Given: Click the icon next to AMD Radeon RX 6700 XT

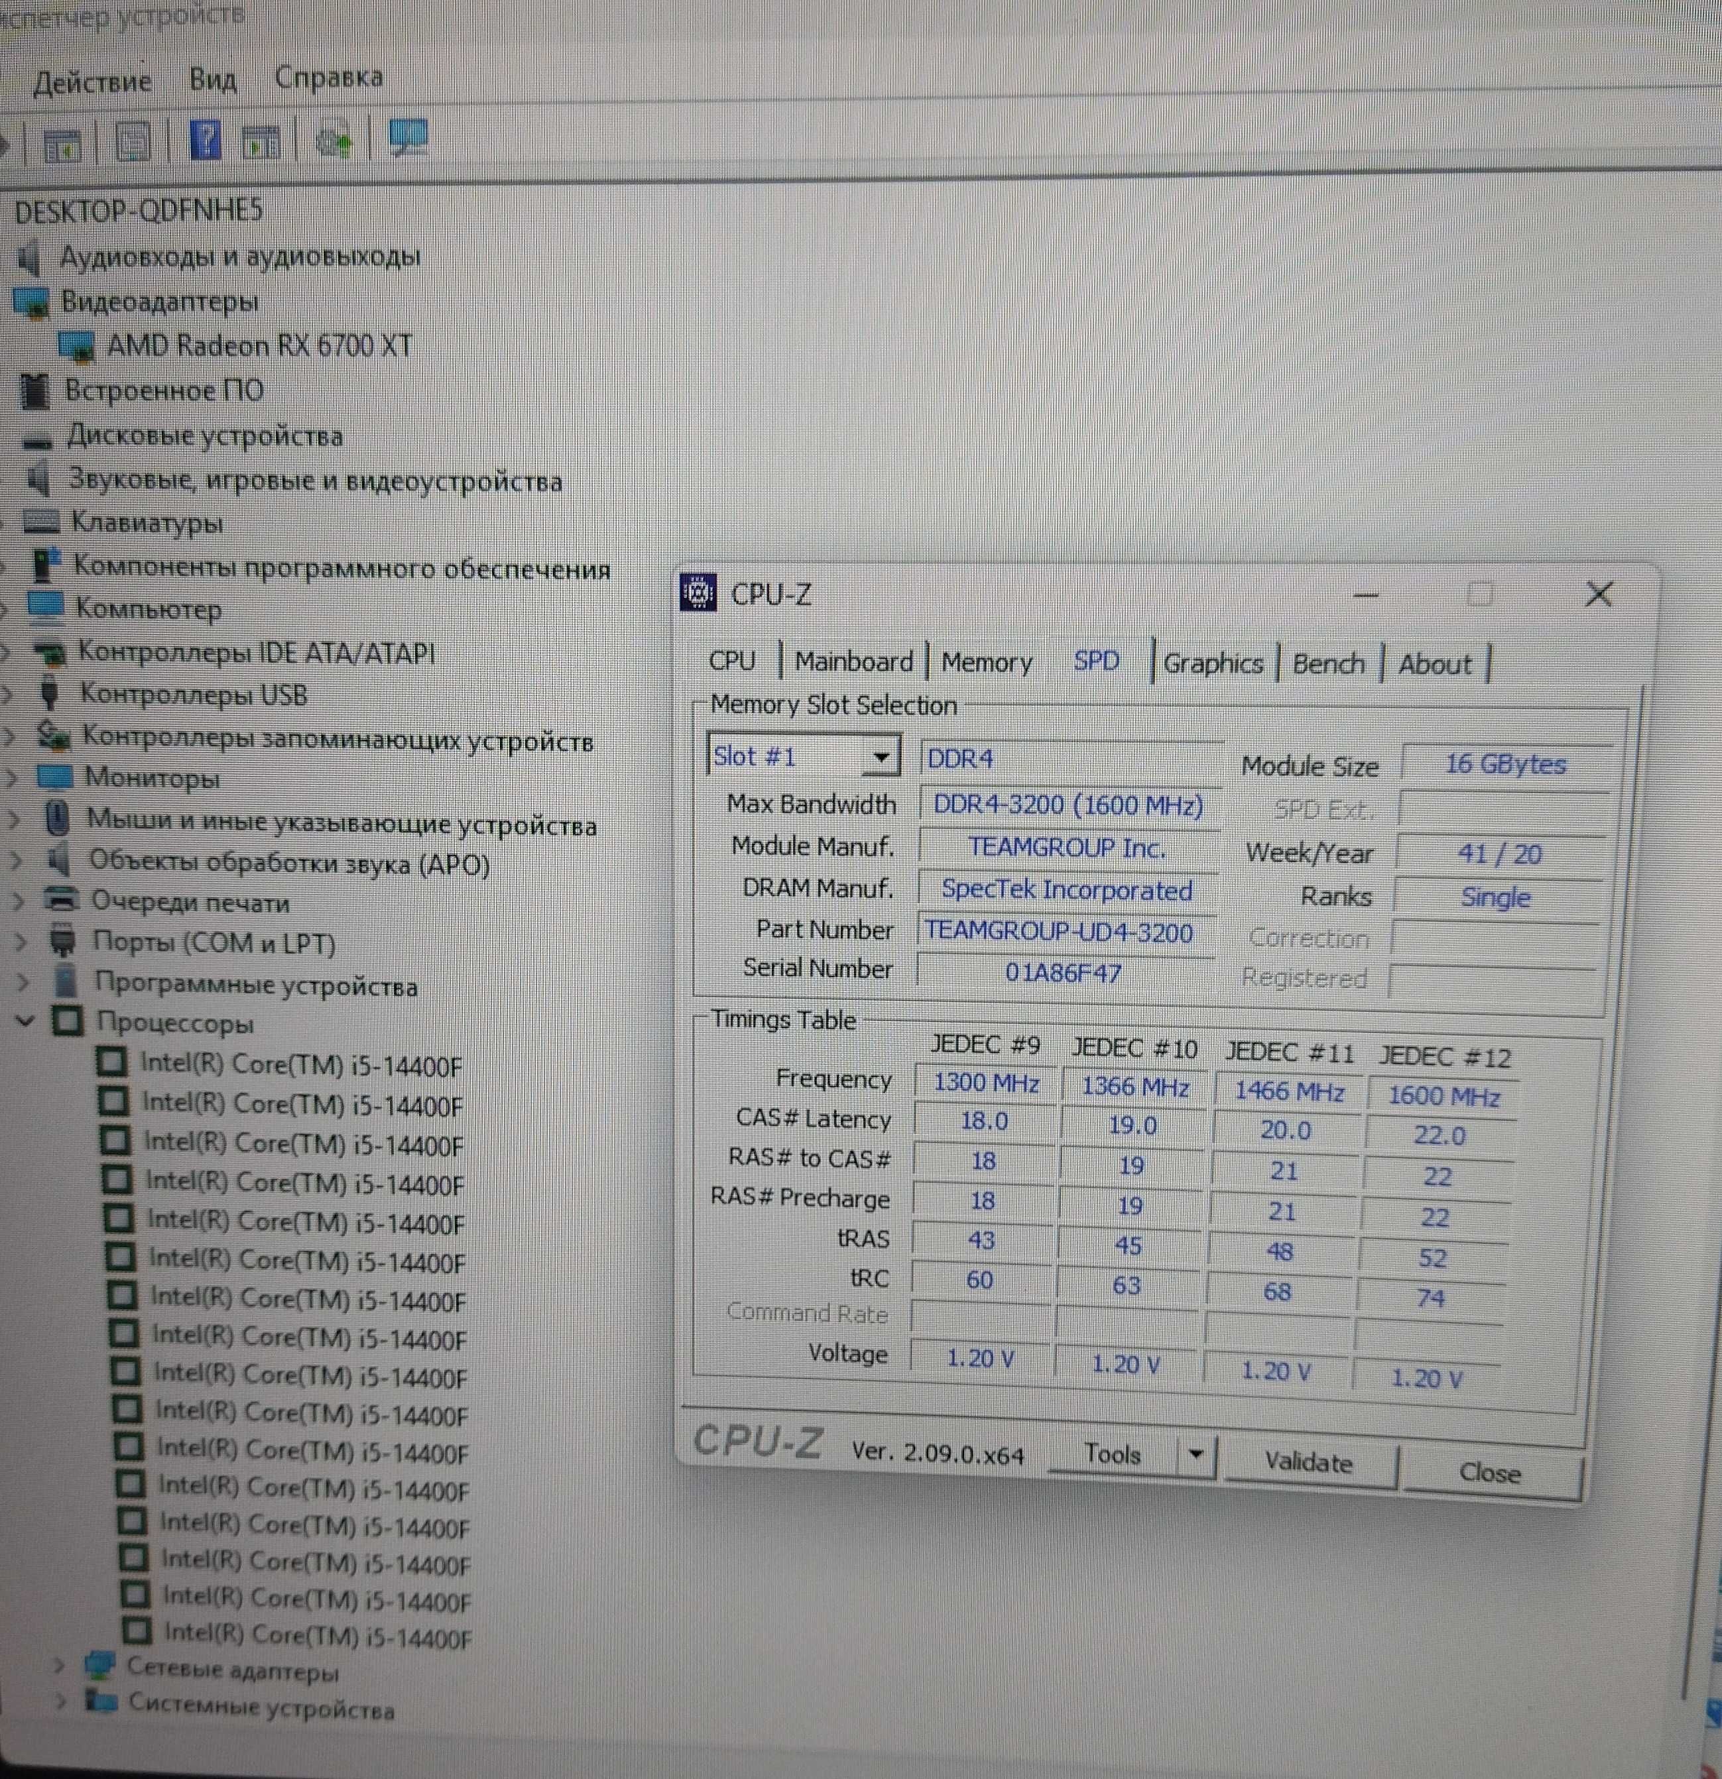Looking at the screenshot, I should [x=76, y=346].
